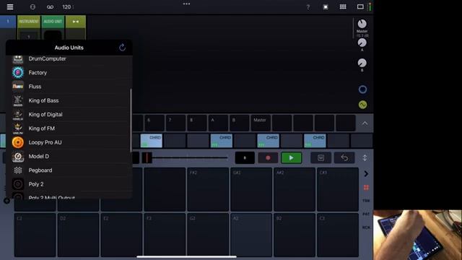This screenshot has width=462, height=260.
Task: Switch to PAT mode on right side
Action: coord(366,214)
